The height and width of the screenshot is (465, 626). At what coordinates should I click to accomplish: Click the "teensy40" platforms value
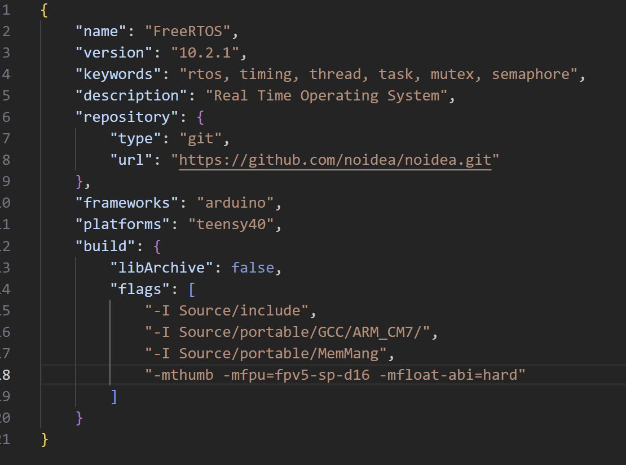point(231,225)
